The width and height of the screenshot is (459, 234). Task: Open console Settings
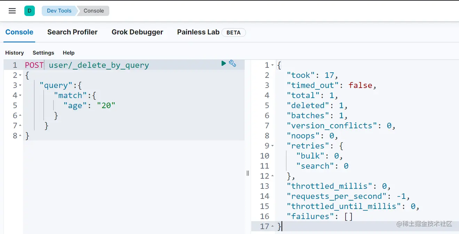43,53
